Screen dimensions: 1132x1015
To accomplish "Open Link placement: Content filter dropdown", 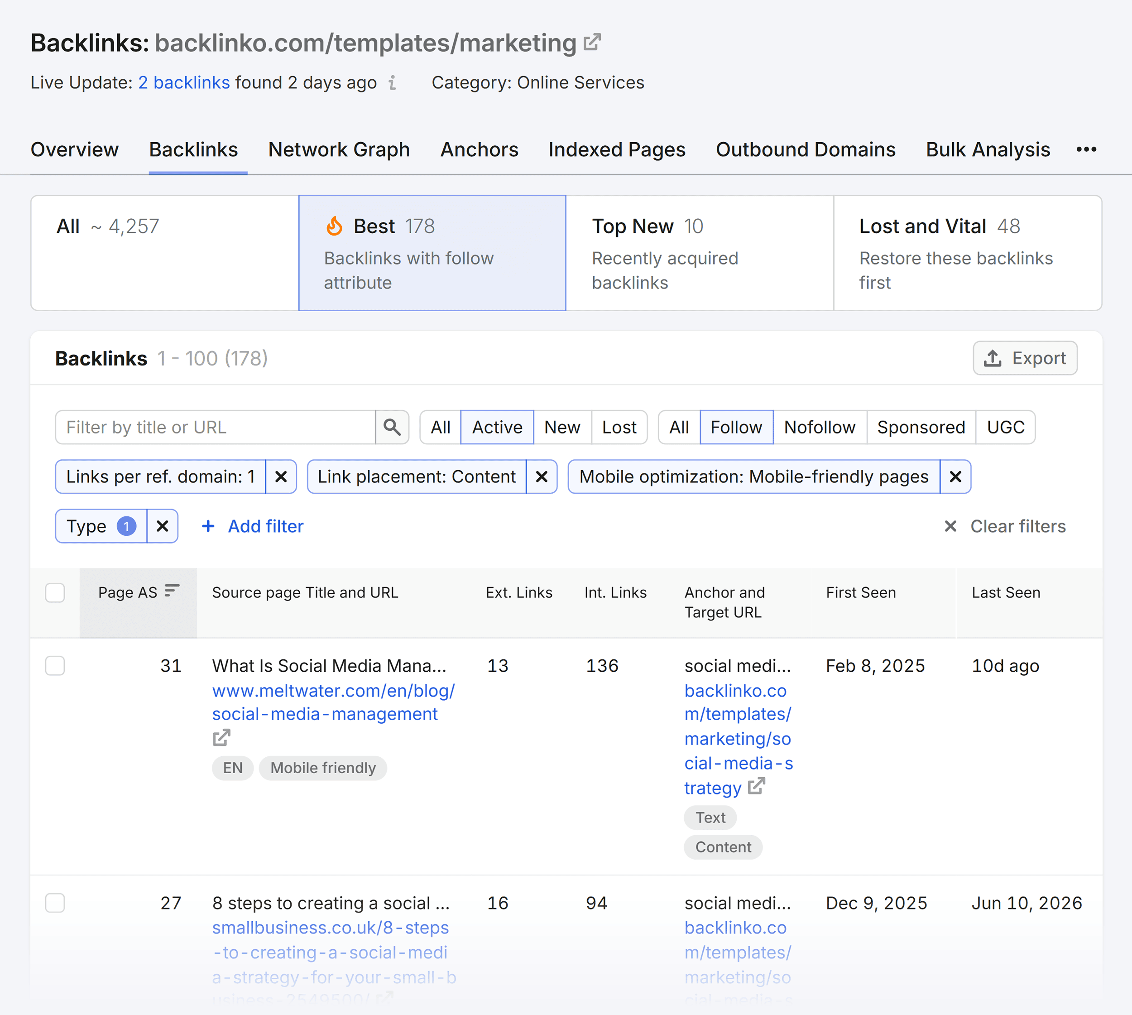I will pyautogui.click(x=417, y=477).
